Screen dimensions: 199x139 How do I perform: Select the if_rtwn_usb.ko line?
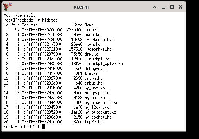click(x=60, y=40)
